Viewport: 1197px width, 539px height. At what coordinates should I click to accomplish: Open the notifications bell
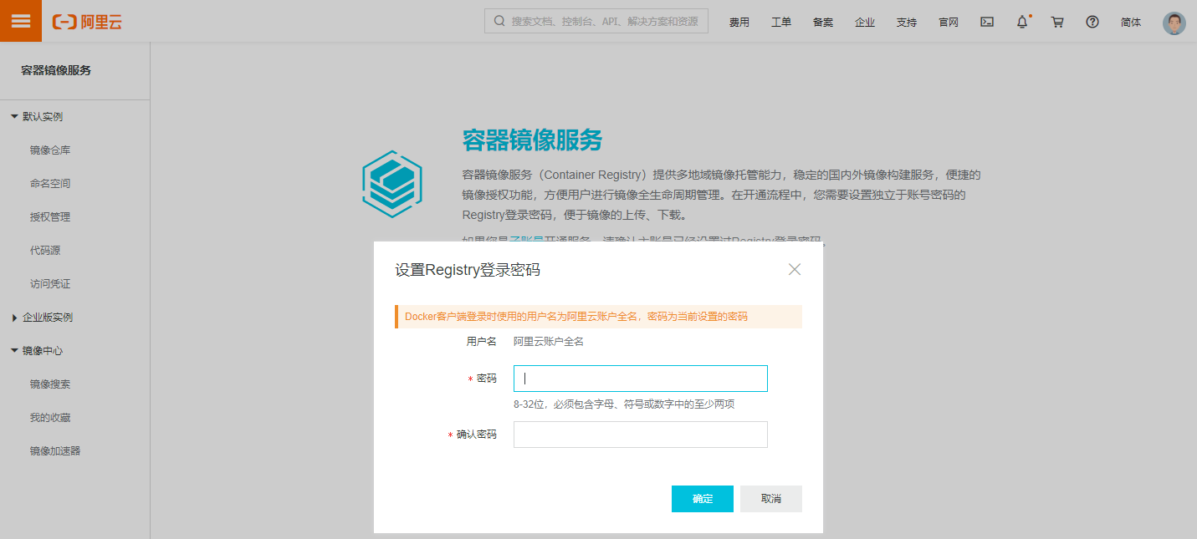(x=1022, y=23)
